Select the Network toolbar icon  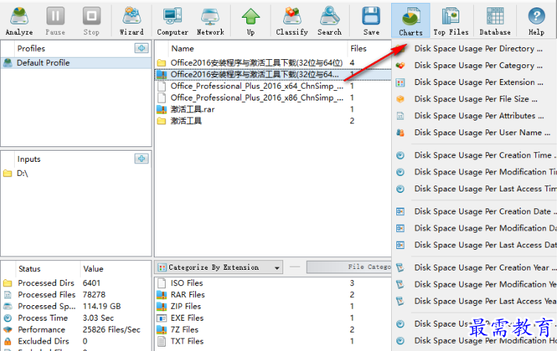[210, 21]
